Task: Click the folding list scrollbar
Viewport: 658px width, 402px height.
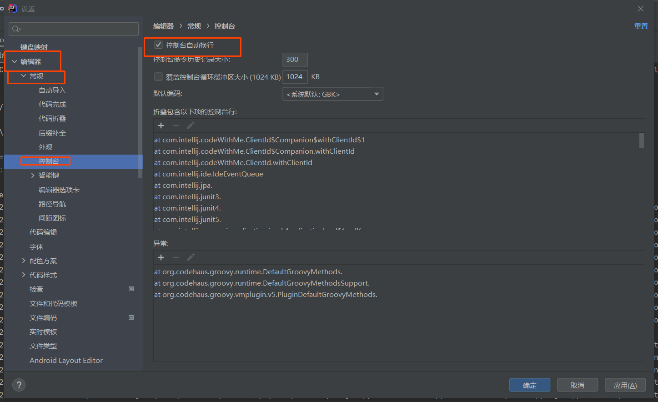Action: click(642, 141)
